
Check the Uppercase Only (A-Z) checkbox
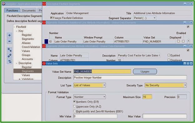click(74, 106)
